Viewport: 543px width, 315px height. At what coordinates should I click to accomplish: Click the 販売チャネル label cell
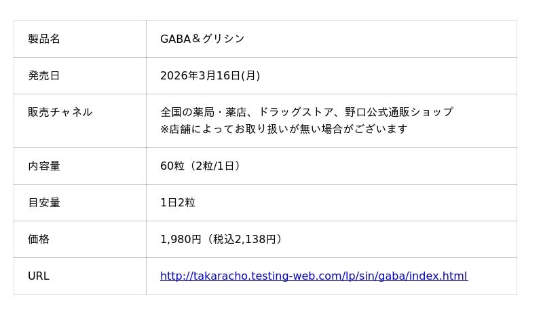tap(60, 113)
